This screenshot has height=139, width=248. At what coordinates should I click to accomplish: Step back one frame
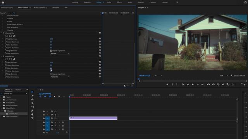pyautogui.click(x=188, y=85)
